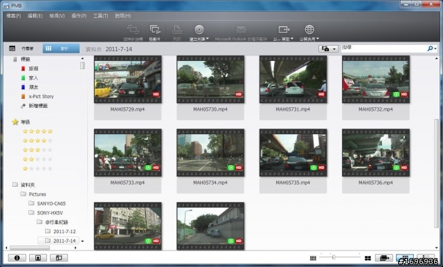Filter by four-star rating
Image resolution: width=443 pixels, height=267 pixels.
pyautogui.click(x=37, y=140)
